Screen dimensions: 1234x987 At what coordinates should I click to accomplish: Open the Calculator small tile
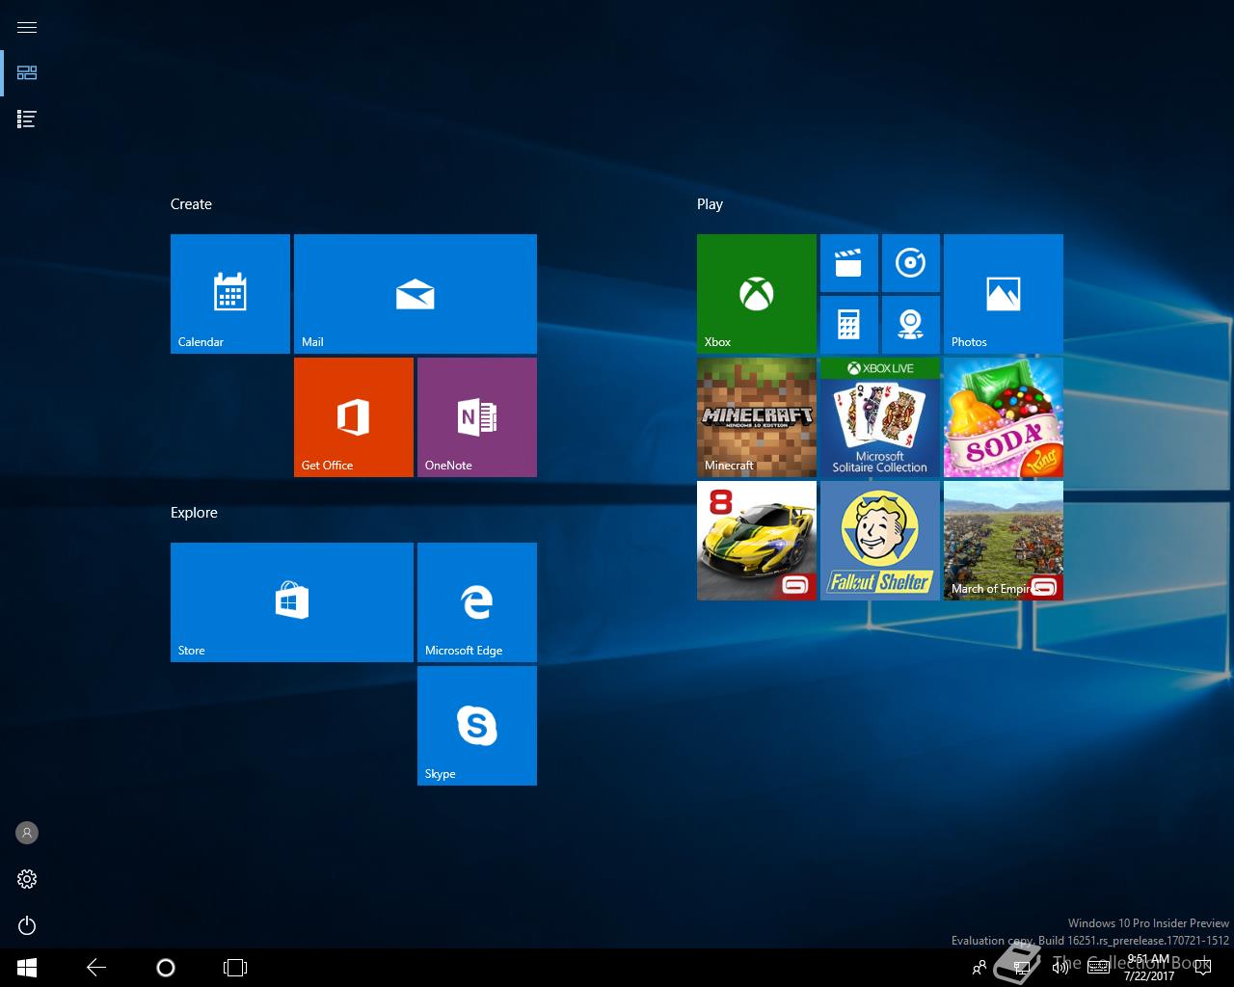(x=849, y=325)
